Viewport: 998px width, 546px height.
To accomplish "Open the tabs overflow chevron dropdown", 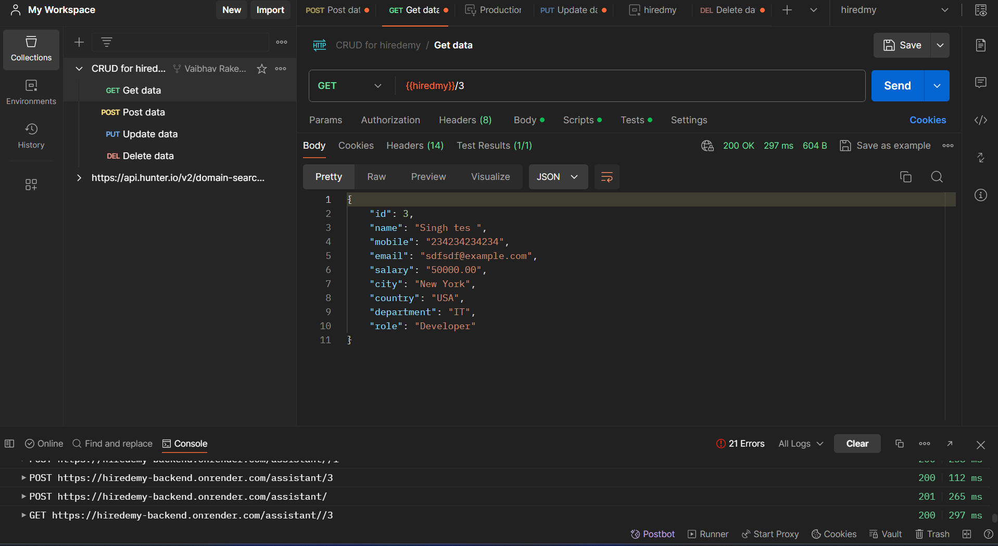I will pyautogui.click(x=814, y=10).
